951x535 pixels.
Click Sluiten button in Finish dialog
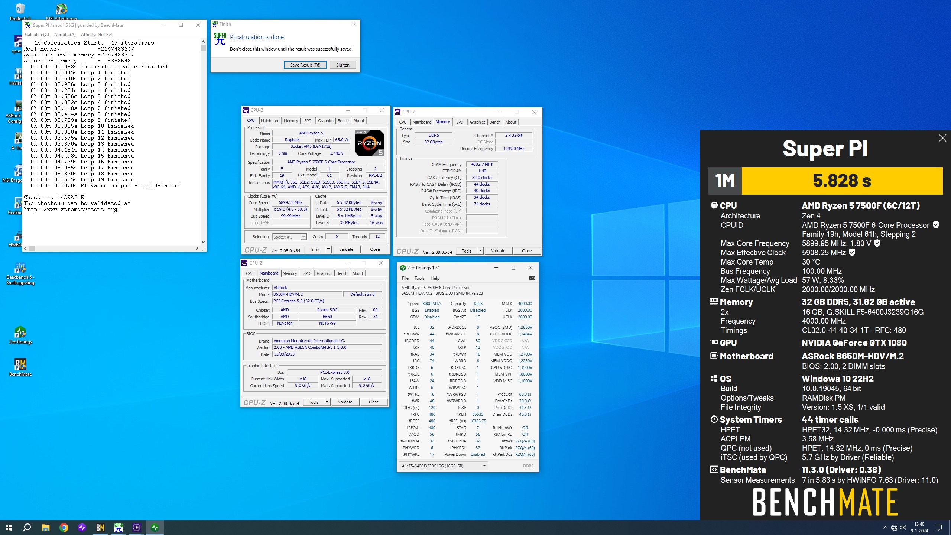tap(343, 65)
